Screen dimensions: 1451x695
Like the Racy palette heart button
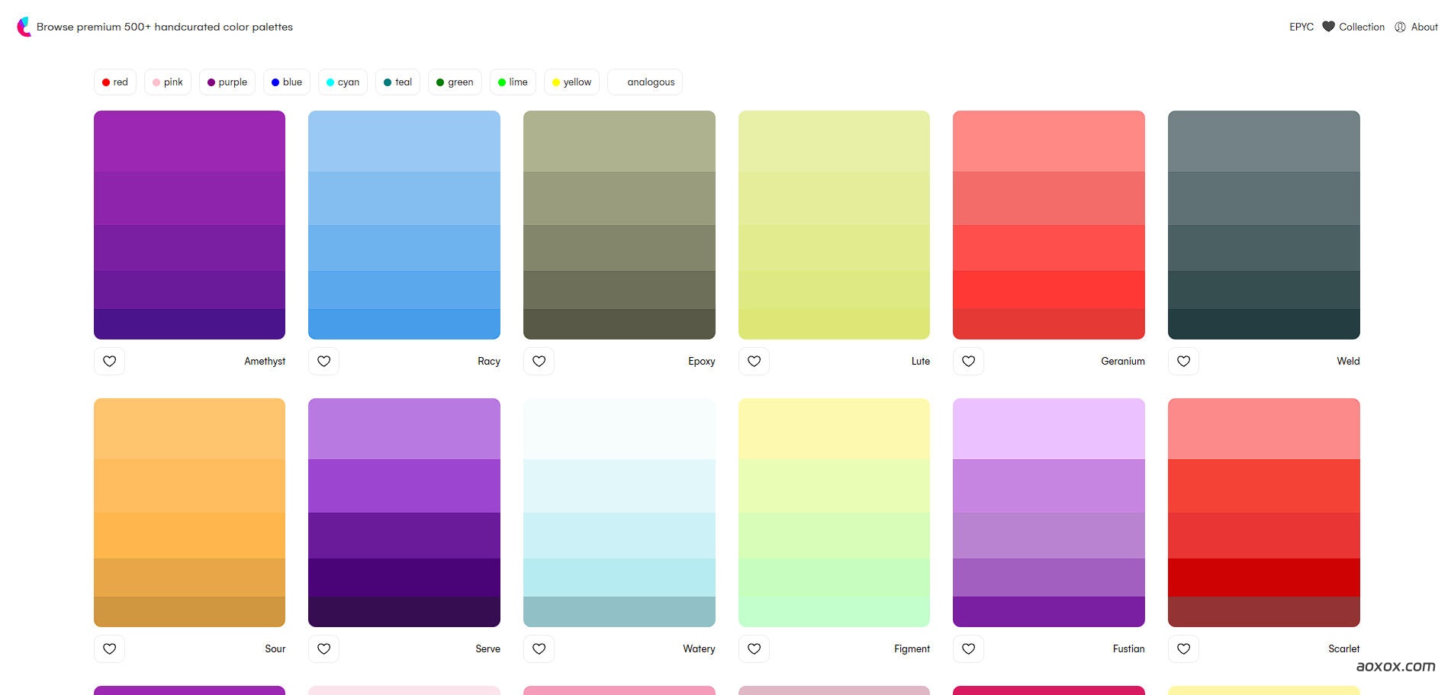click(x=323, y=361)
